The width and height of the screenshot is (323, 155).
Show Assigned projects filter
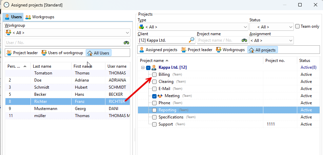pos(158,50)
